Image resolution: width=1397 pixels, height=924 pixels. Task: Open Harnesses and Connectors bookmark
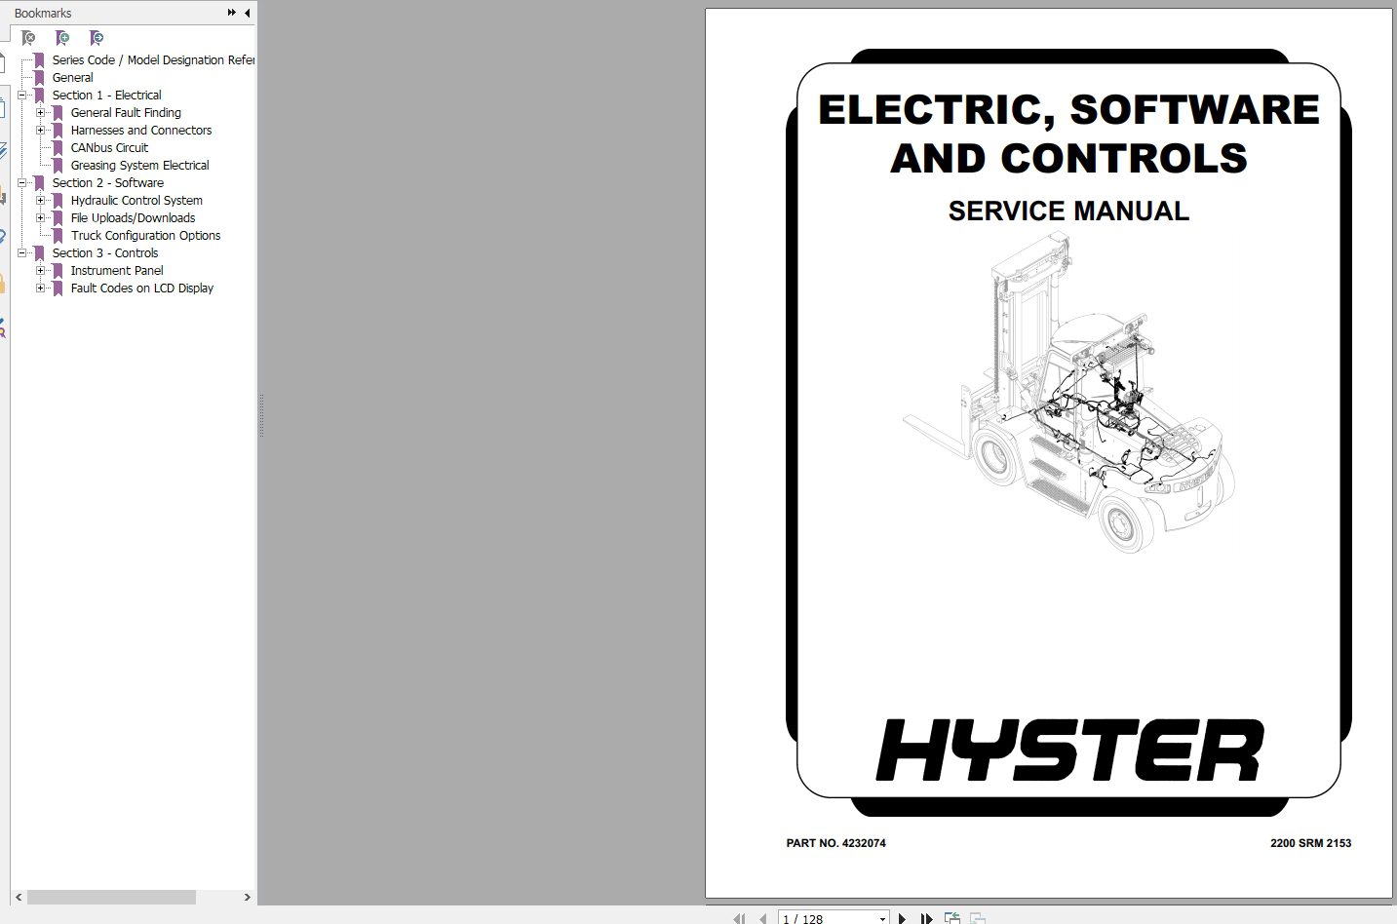(141, 131)
